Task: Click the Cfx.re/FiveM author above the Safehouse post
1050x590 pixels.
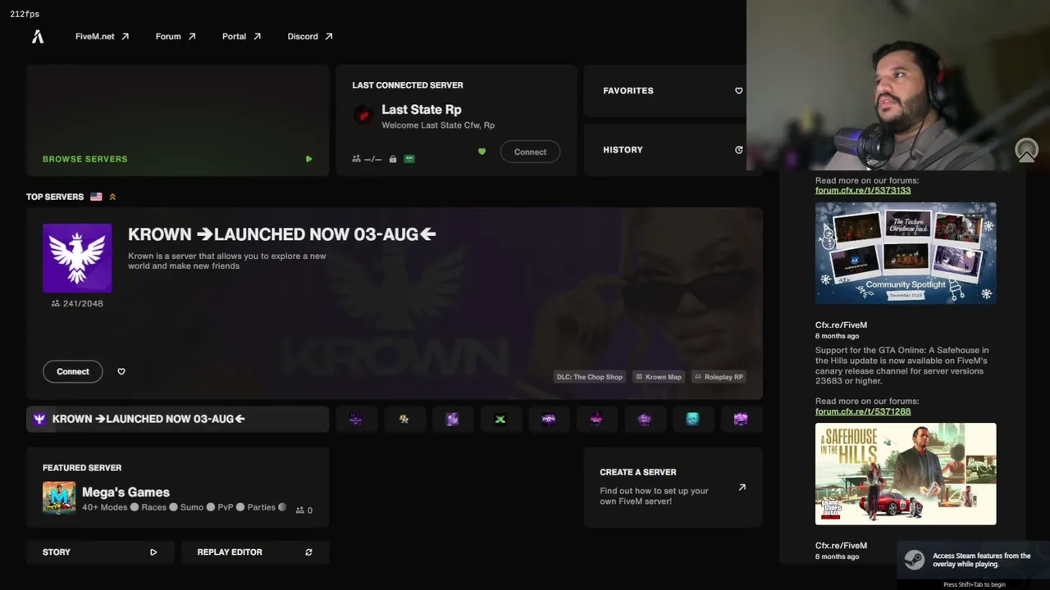Action: coord(841,324)
